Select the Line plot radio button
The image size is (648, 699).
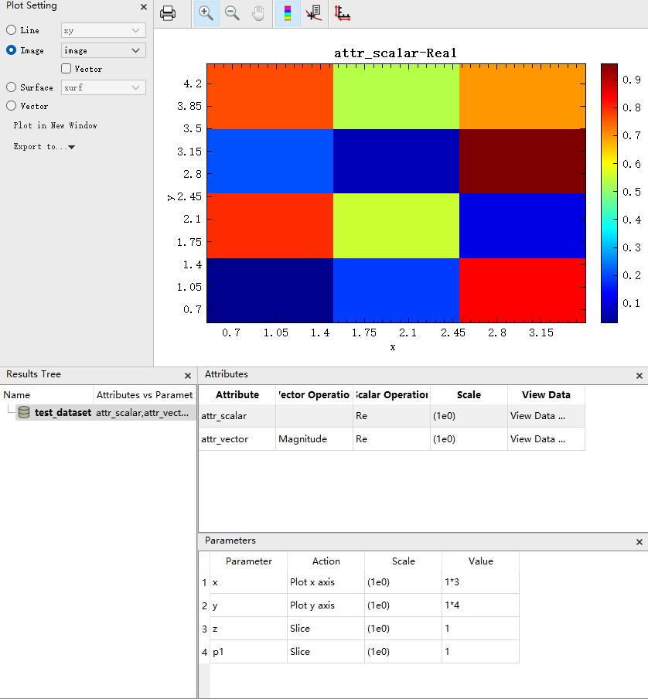coord(11,30)
